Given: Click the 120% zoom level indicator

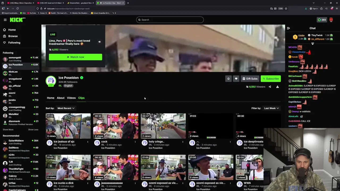Looking at the screenshot, I should 280,8.
